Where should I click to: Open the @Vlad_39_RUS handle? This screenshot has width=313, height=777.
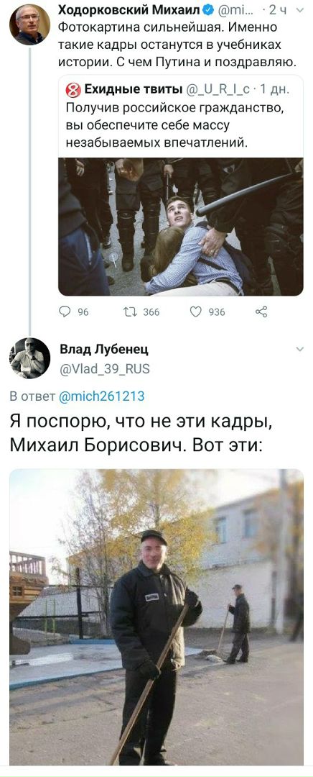104,368
